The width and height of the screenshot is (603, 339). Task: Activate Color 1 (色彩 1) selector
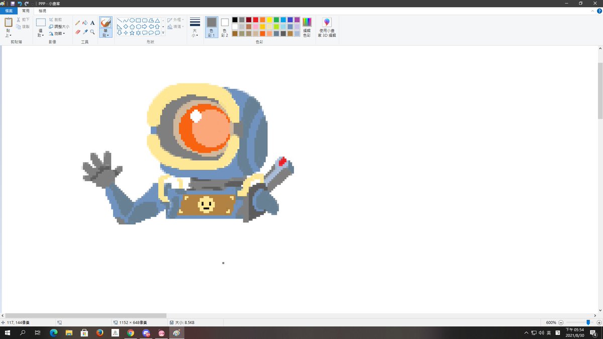212,28
